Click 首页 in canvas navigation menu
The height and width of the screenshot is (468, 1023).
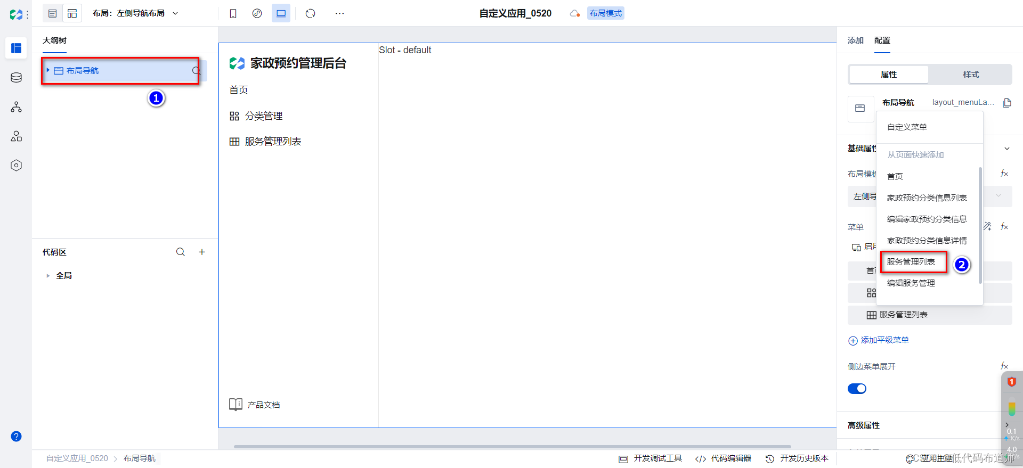(239, 90)
